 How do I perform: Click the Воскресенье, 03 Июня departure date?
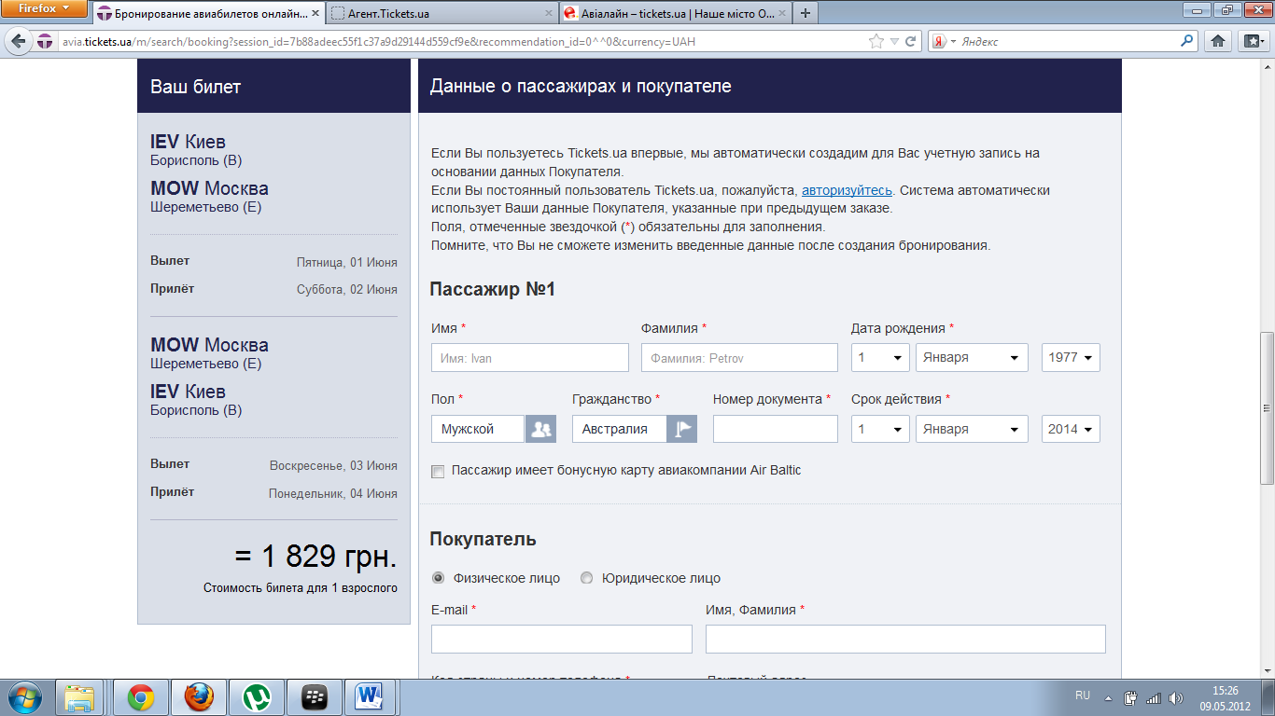(333, 466)
